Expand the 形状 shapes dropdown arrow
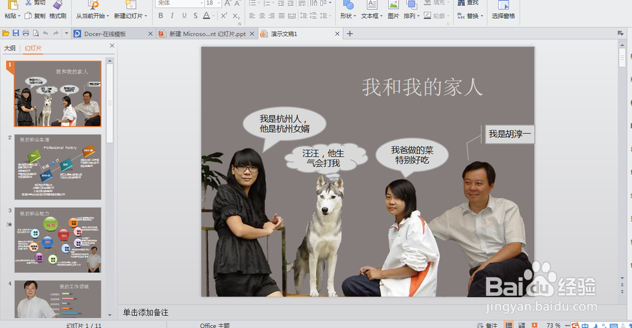The width and height of the screenshot is (632, 328). click(x=355, y=16)
